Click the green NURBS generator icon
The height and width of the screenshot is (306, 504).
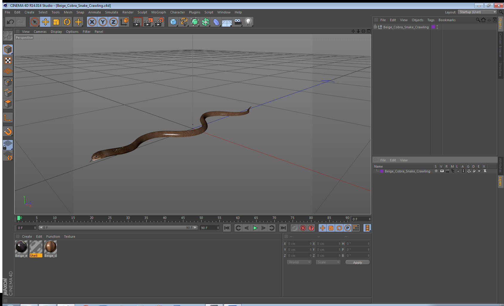click(x=195, y=22)
